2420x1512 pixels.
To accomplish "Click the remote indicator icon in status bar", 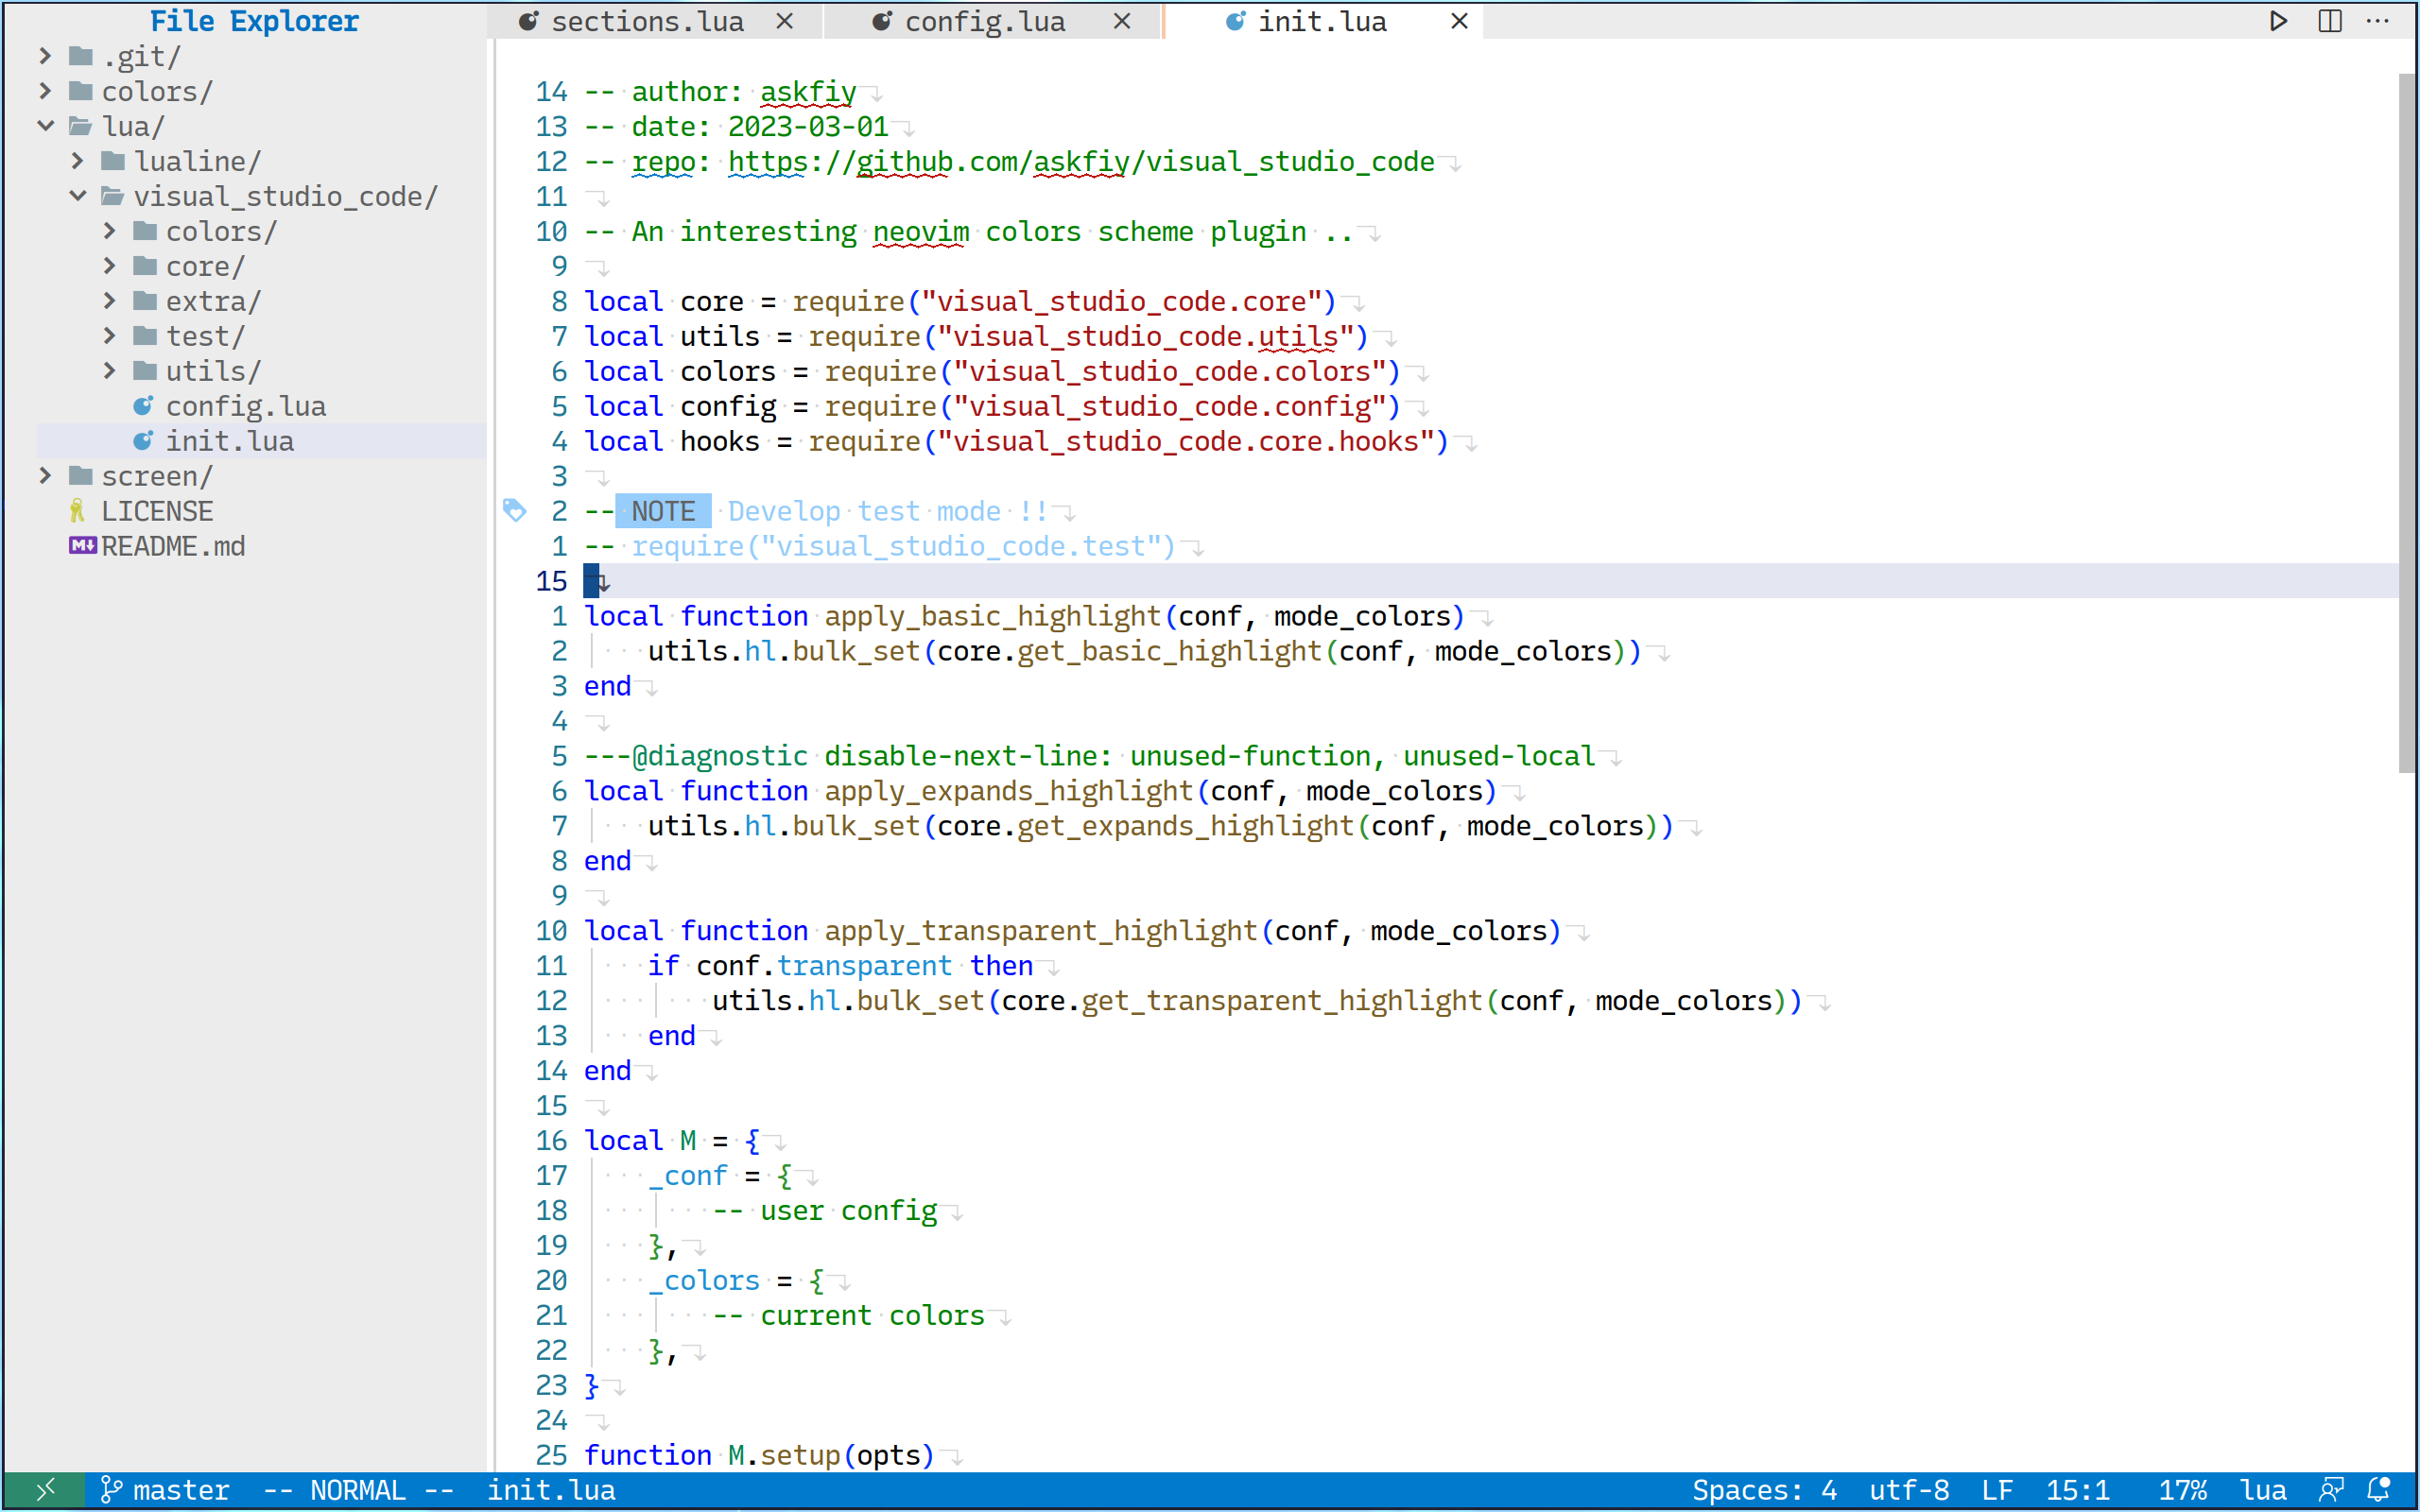I will click(x=45, y=1490).
